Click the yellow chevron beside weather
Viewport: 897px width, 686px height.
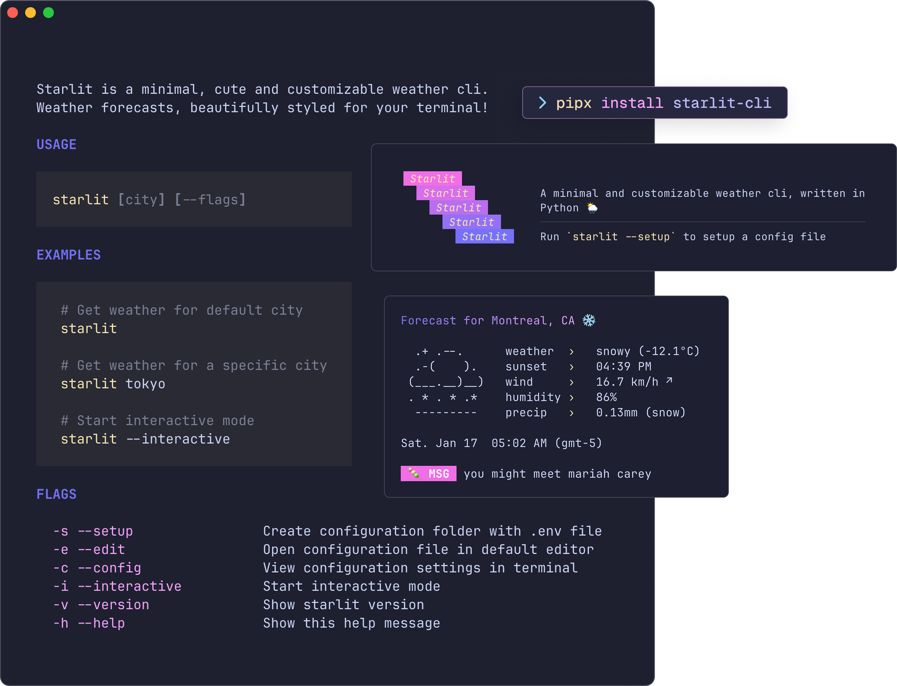point(572,352)
